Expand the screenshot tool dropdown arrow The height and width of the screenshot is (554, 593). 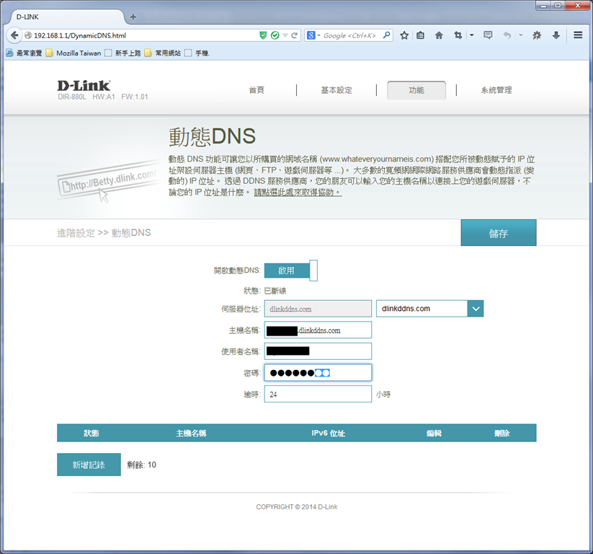pyautogui.click(x=472, y=35)
